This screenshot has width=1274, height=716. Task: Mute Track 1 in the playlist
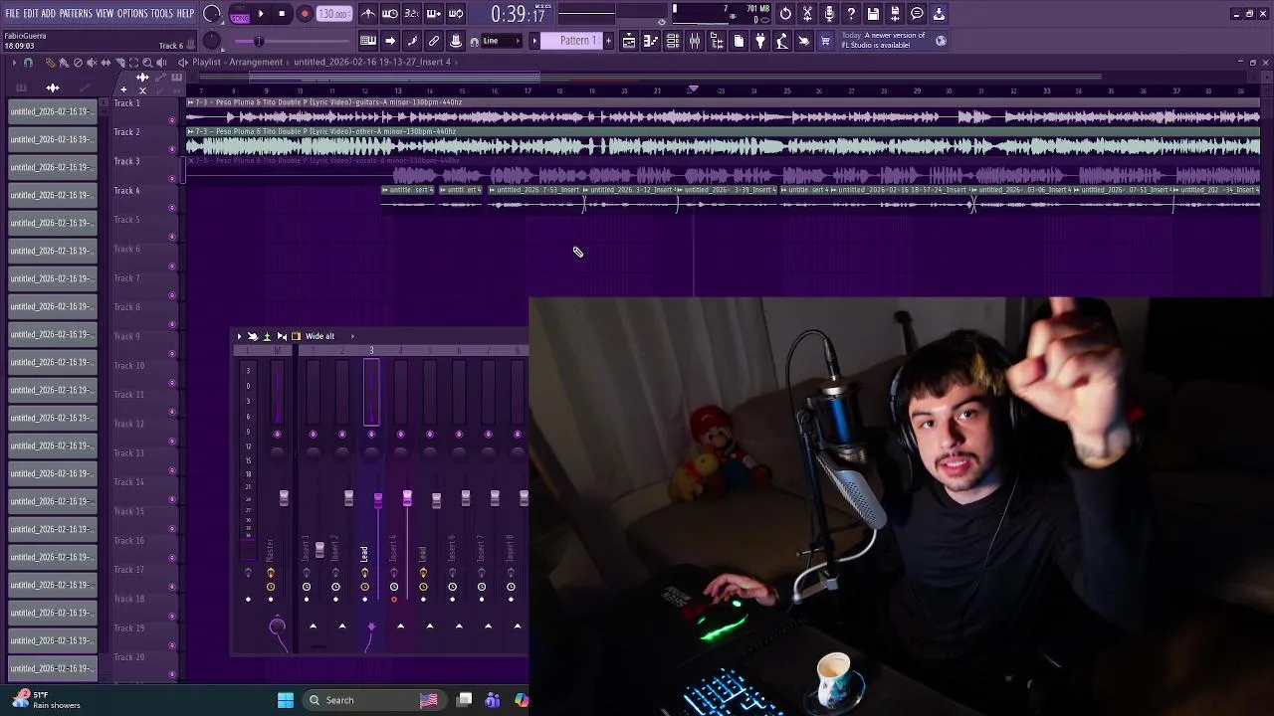(x=172, y=120)
